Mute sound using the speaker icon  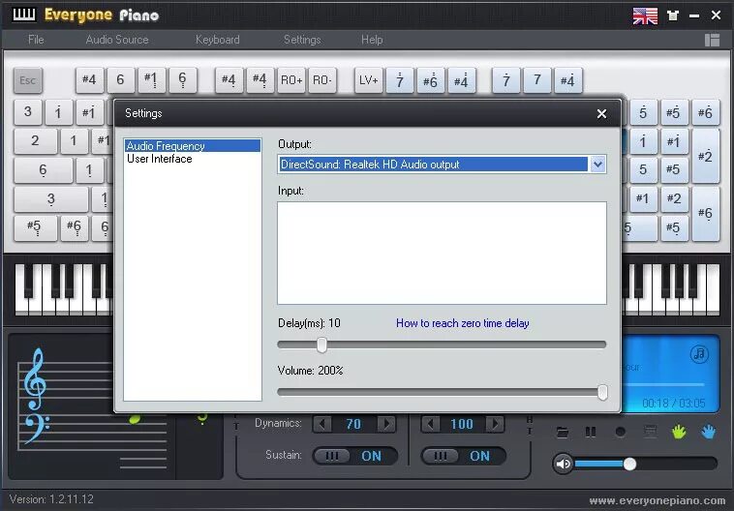coord(563,464)
